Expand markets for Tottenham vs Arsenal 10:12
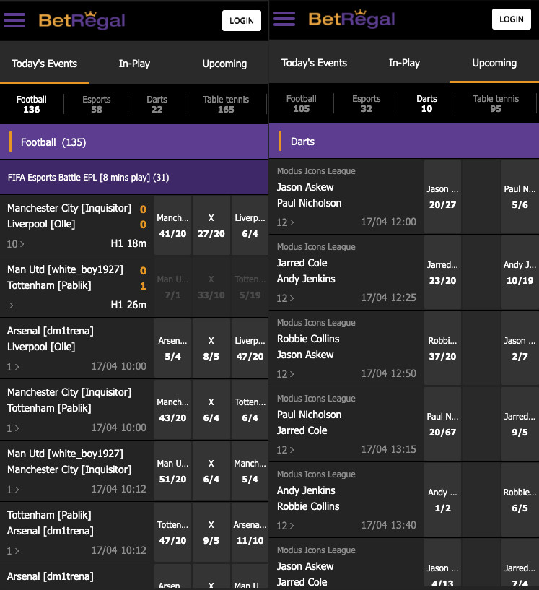This screenshot has height=590, width=539. coord(13,550)
